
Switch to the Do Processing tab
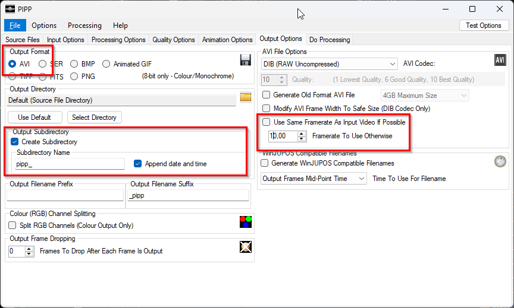coord(330,40)
